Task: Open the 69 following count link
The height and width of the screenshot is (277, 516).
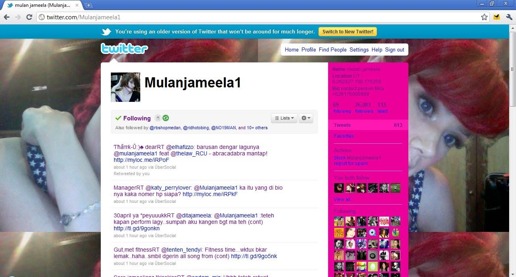Action: click(x=342, y=108)
